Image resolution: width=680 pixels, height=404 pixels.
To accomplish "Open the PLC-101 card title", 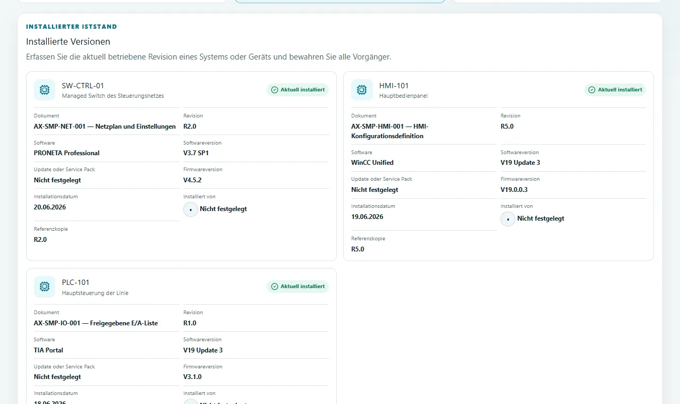I will (x=76, y=282).
